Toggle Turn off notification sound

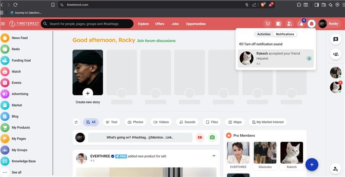(261, 44)
